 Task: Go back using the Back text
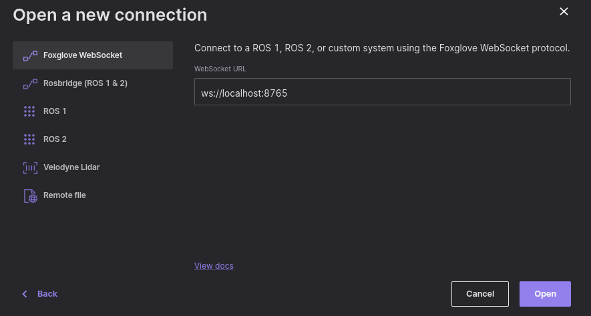tap(47, 294)
